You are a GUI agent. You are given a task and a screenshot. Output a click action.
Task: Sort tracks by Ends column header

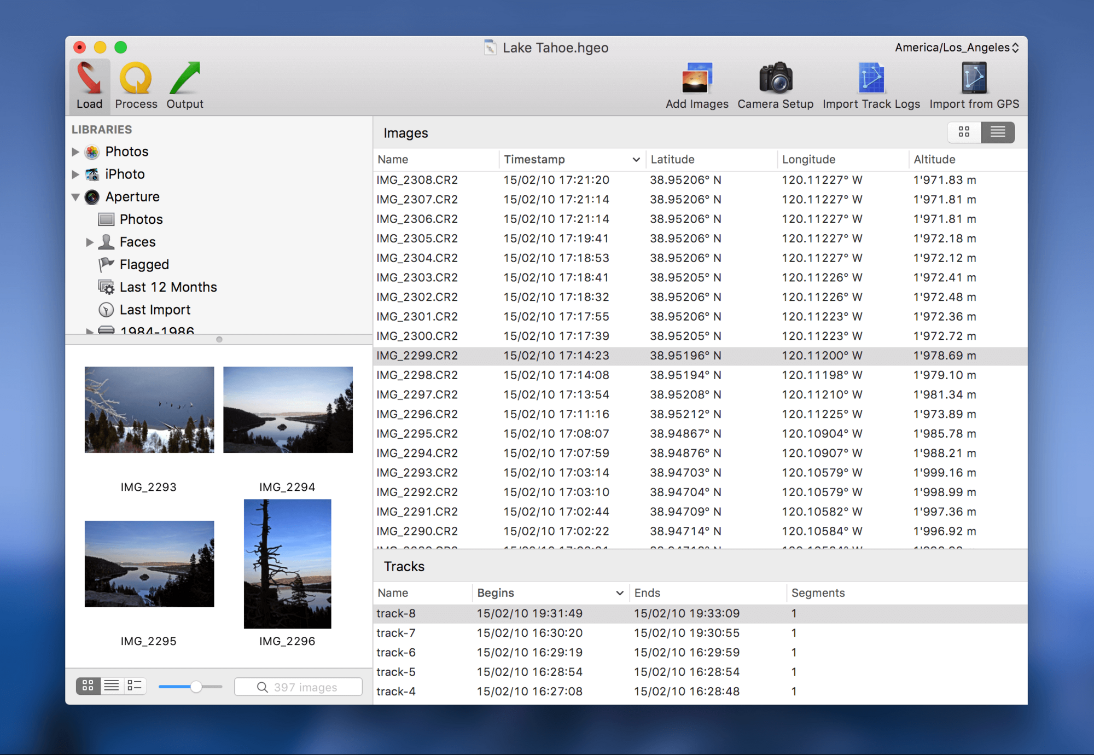click(x=708, y=593)
